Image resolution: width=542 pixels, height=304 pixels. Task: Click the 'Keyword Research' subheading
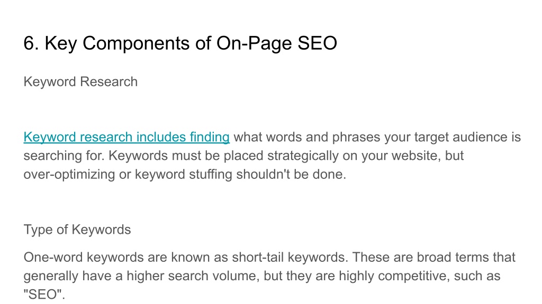coord(80,82)
